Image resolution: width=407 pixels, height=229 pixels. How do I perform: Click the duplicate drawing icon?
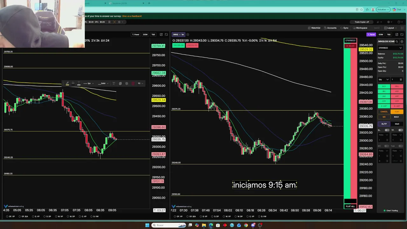pyautogui.click(x=120, y=83)
